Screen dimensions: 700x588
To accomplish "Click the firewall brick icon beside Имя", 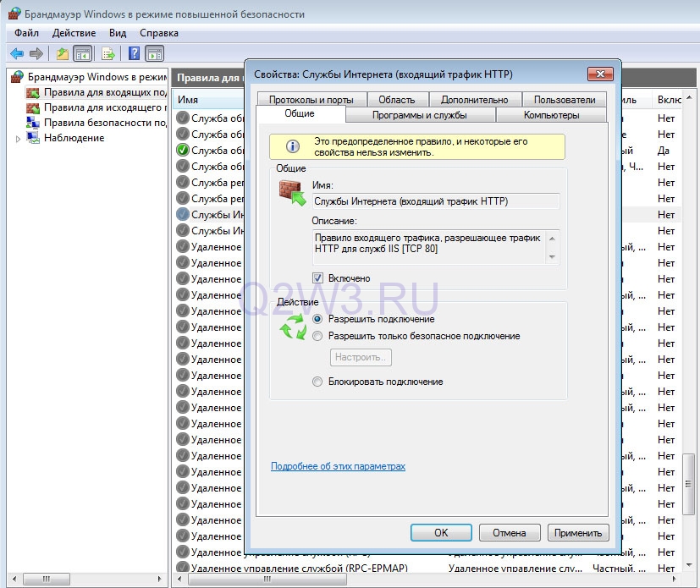I will point(292,193).
